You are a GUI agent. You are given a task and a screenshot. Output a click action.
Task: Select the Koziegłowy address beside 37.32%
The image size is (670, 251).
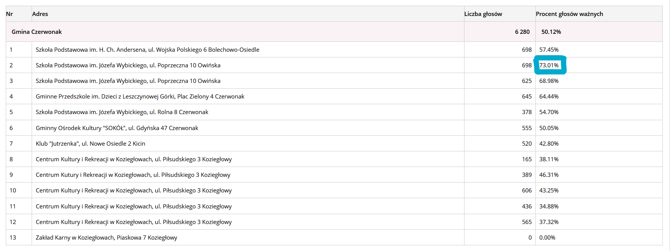click(x=134, y=222)
